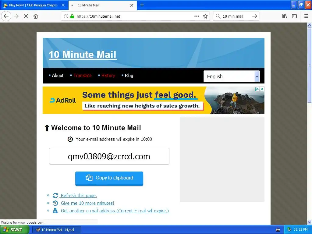Screen dimensions: 312x234
Task: Bookmark this page with the star
Action: click(205, 16)
